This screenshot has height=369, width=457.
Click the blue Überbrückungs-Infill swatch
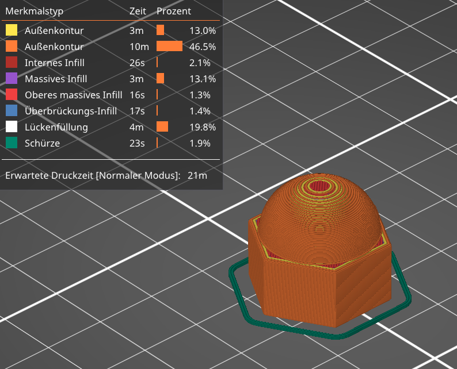click(x=12, y=110)
